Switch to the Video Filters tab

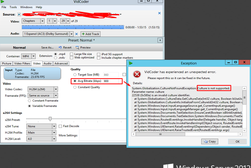(x=22, y=63)
